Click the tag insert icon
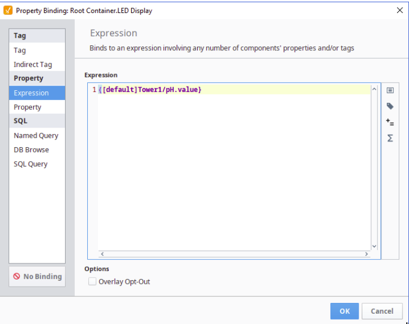 click(389, 106)
